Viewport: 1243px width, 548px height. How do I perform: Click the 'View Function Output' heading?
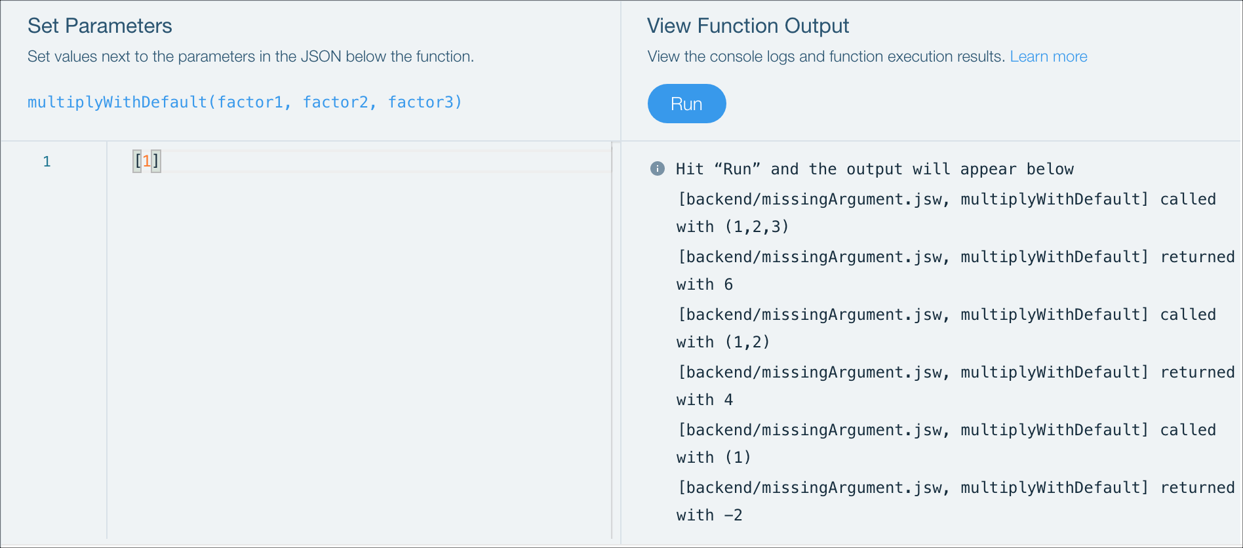point(748,26)
